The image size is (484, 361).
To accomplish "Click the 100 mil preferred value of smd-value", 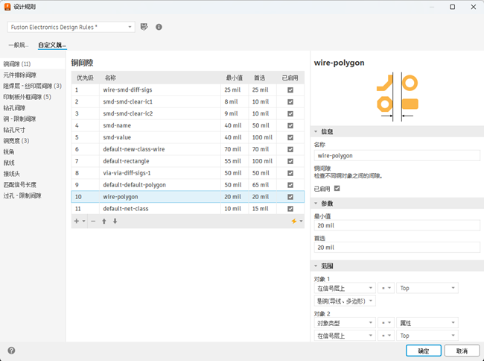I will tap(262, 137).
